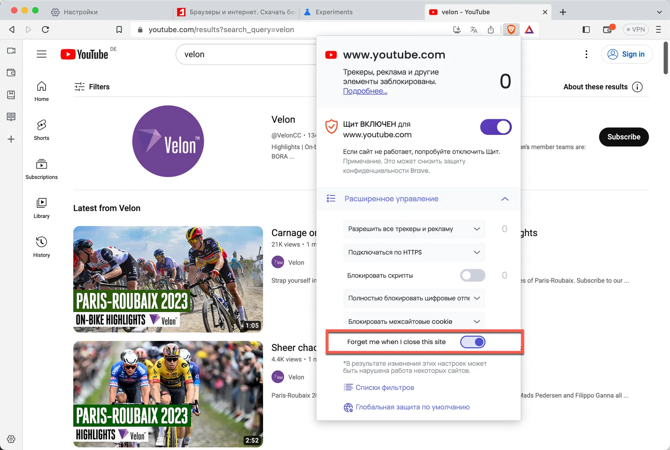Click the page's vertical scrollbar

pos(666,58)
